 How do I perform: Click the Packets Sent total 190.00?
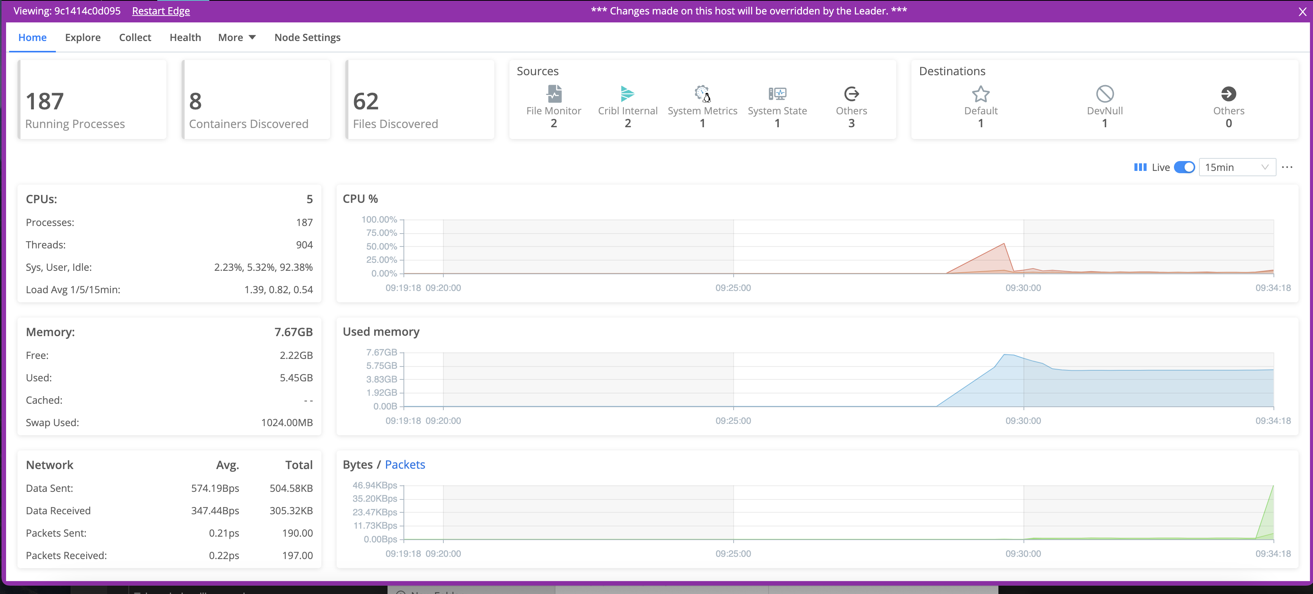(297, 533)
